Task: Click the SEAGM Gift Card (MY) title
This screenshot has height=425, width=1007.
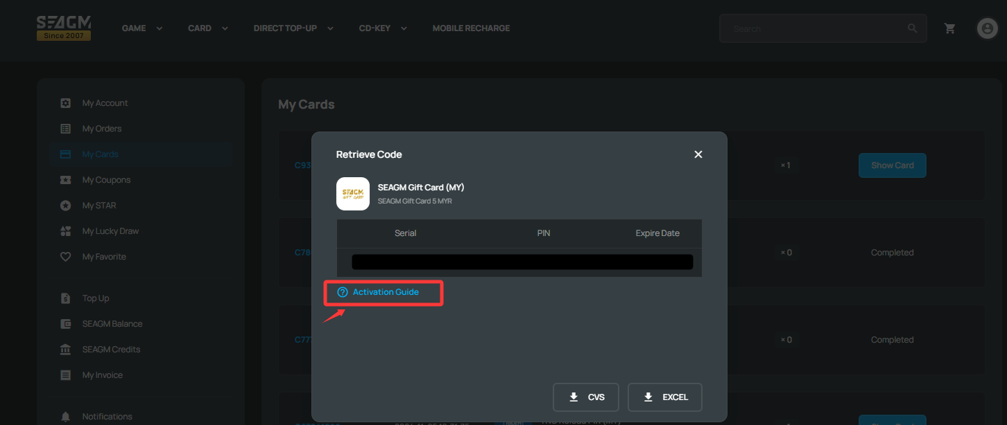Action: [421, 188]
